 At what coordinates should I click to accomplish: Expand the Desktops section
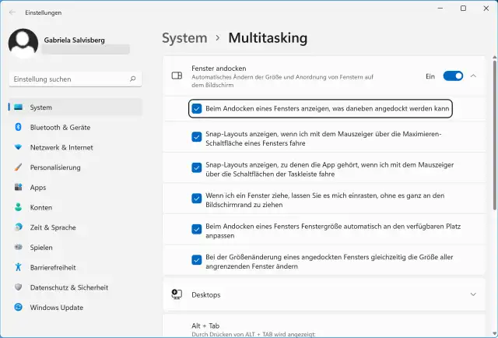[x=473, y=294]
